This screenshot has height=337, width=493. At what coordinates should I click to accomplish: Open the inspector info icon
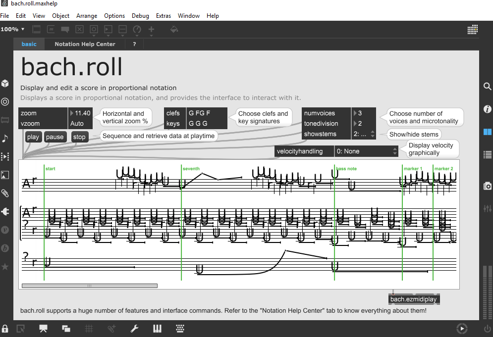pos(488,109)
